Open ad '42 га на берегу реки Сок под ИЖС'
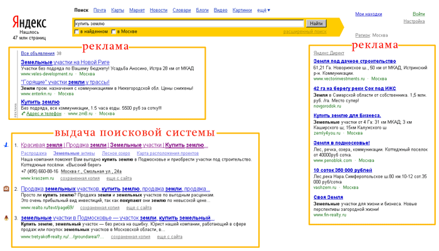This screenshot has width=439, height=251. 355,88
